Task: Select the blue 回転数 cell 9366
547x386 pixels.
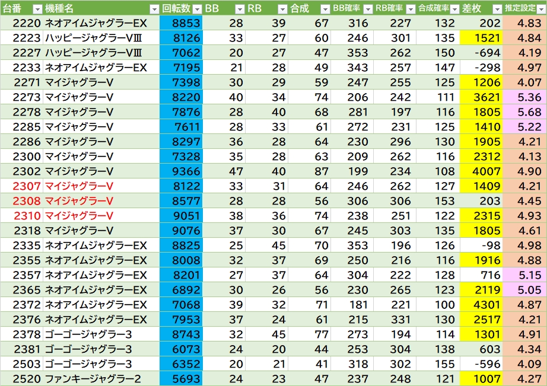Action: [181, 171]
